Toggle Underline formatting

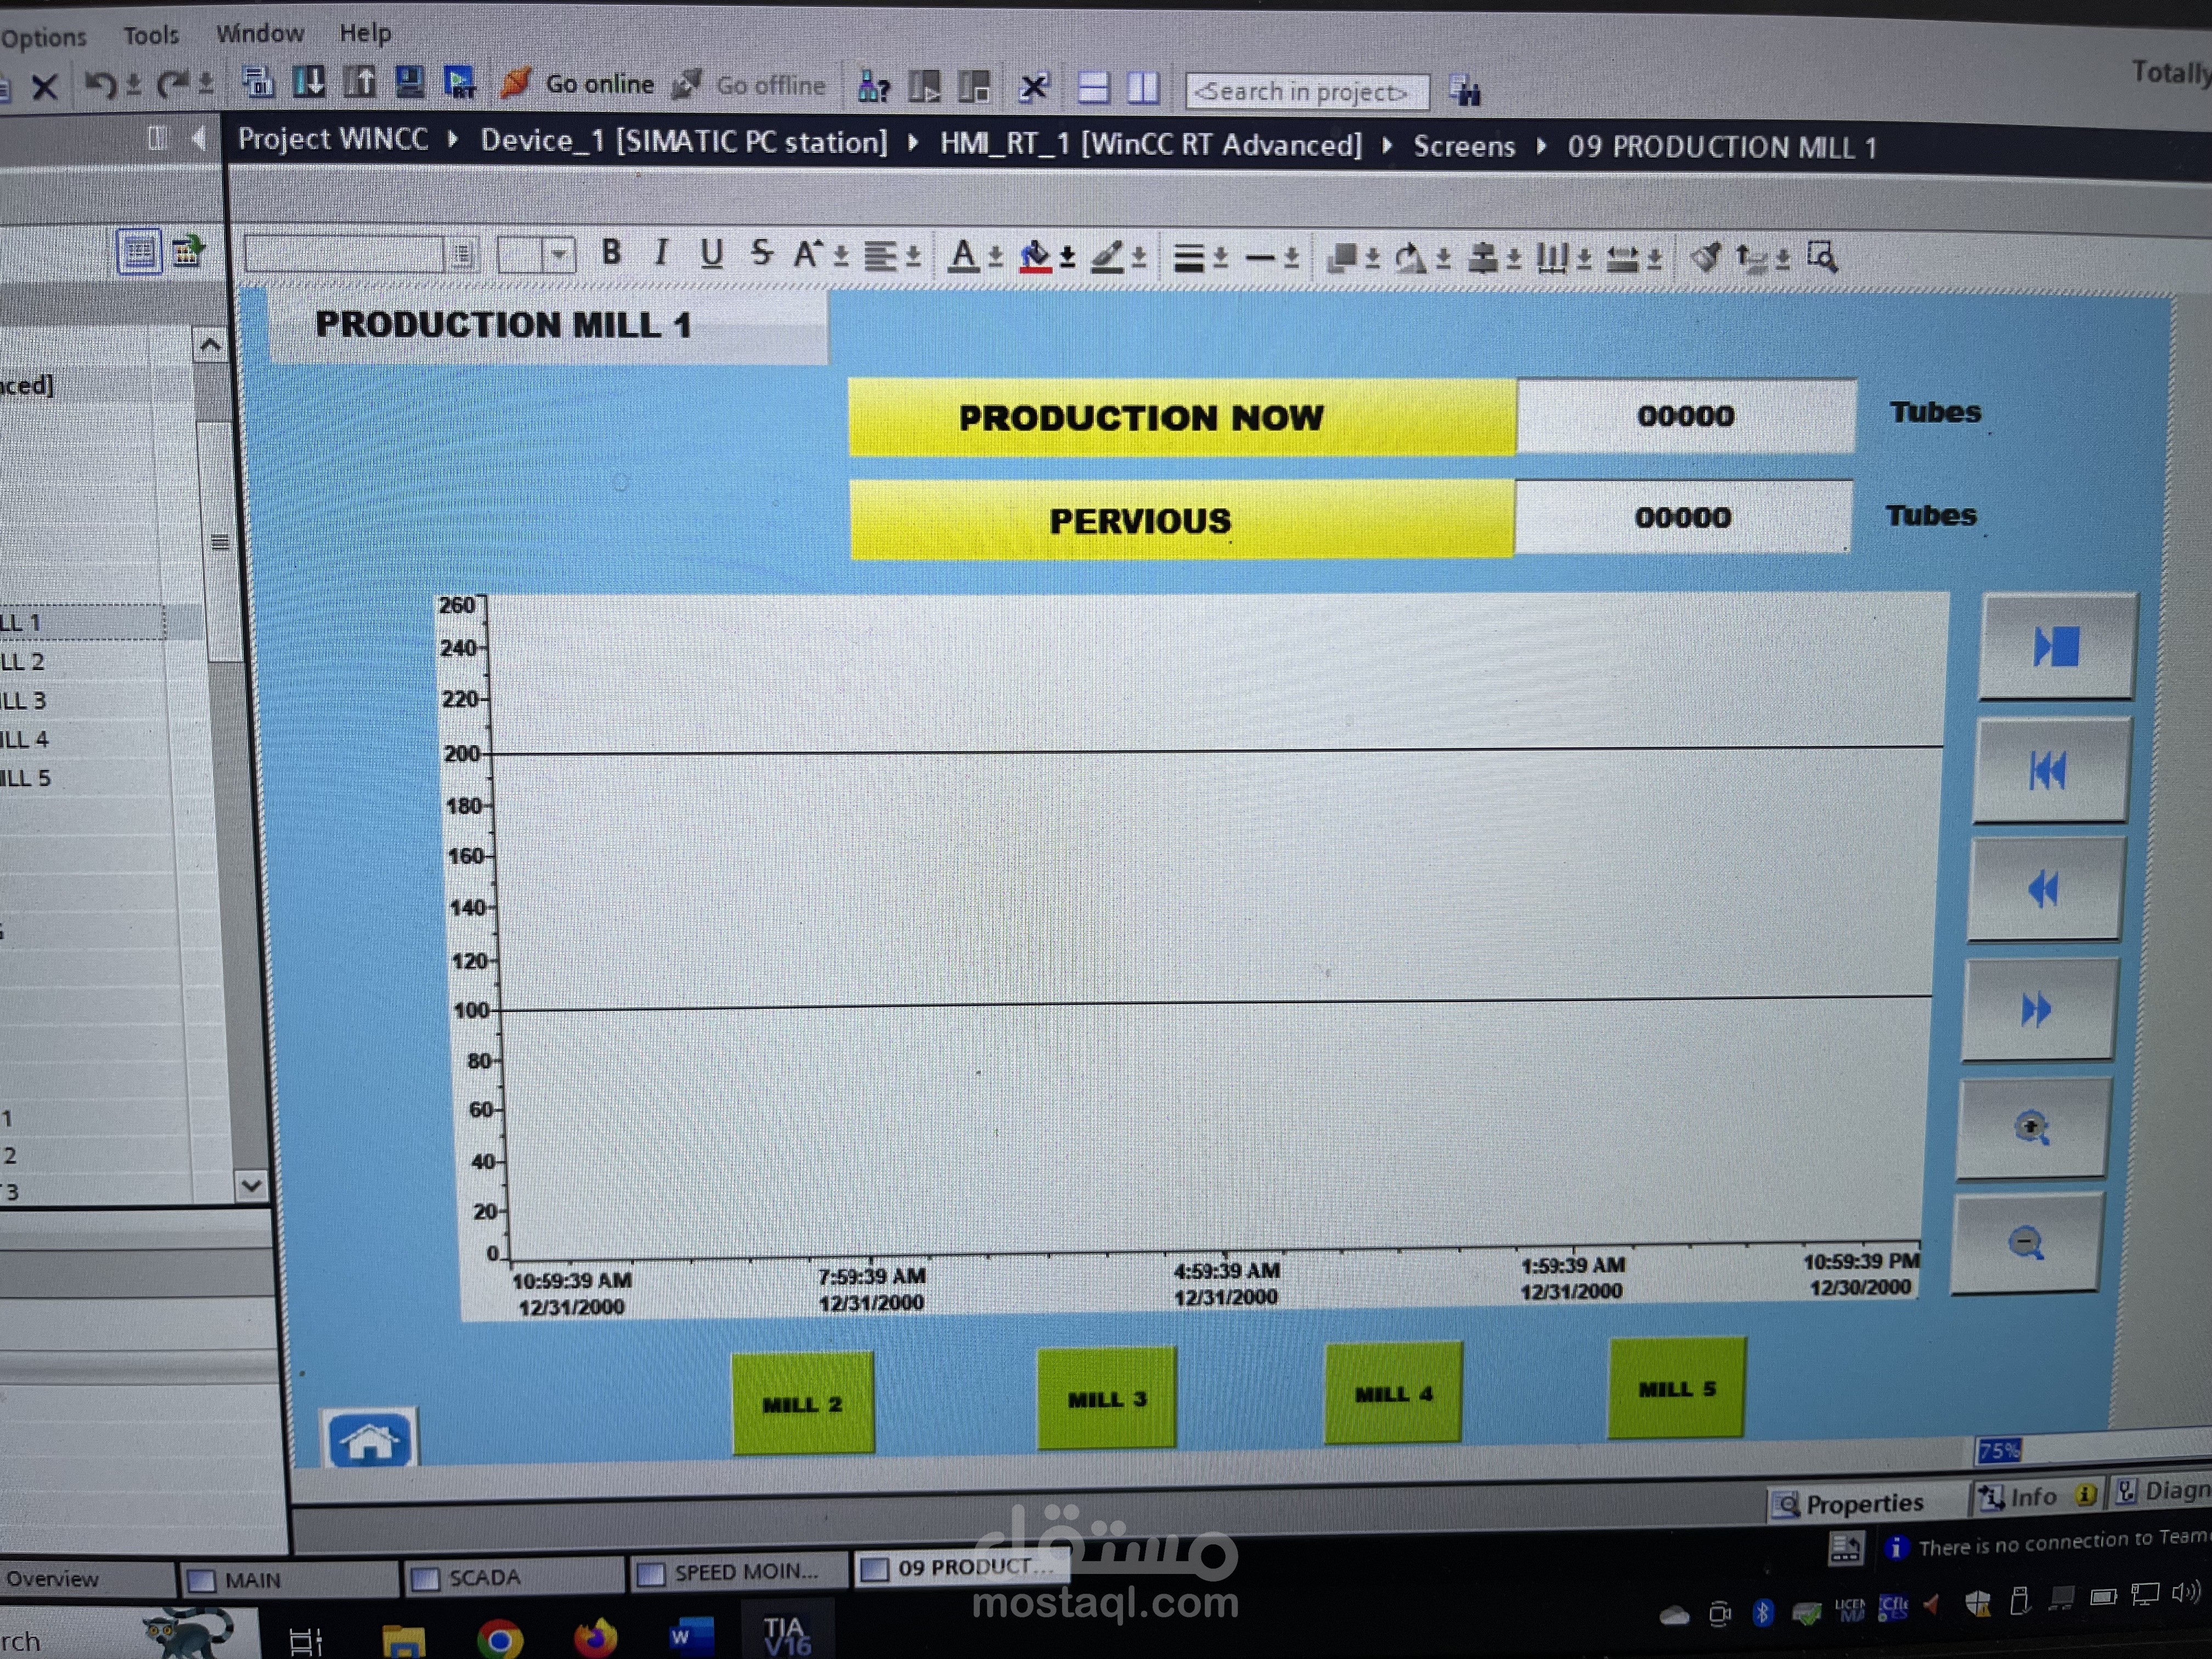711,254
